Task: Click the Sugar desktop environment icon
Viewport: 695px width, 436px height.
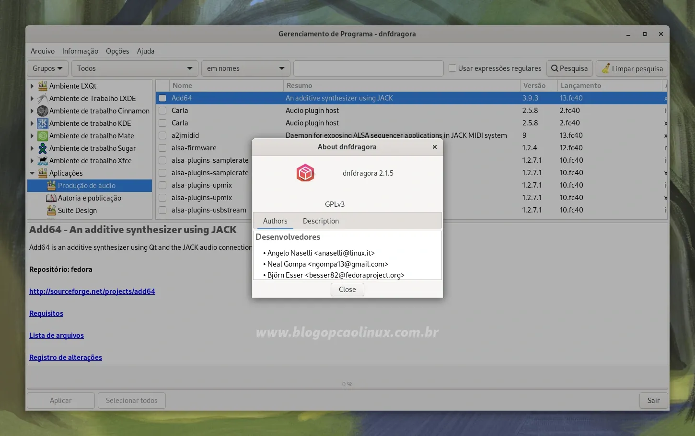Action: 43,148
